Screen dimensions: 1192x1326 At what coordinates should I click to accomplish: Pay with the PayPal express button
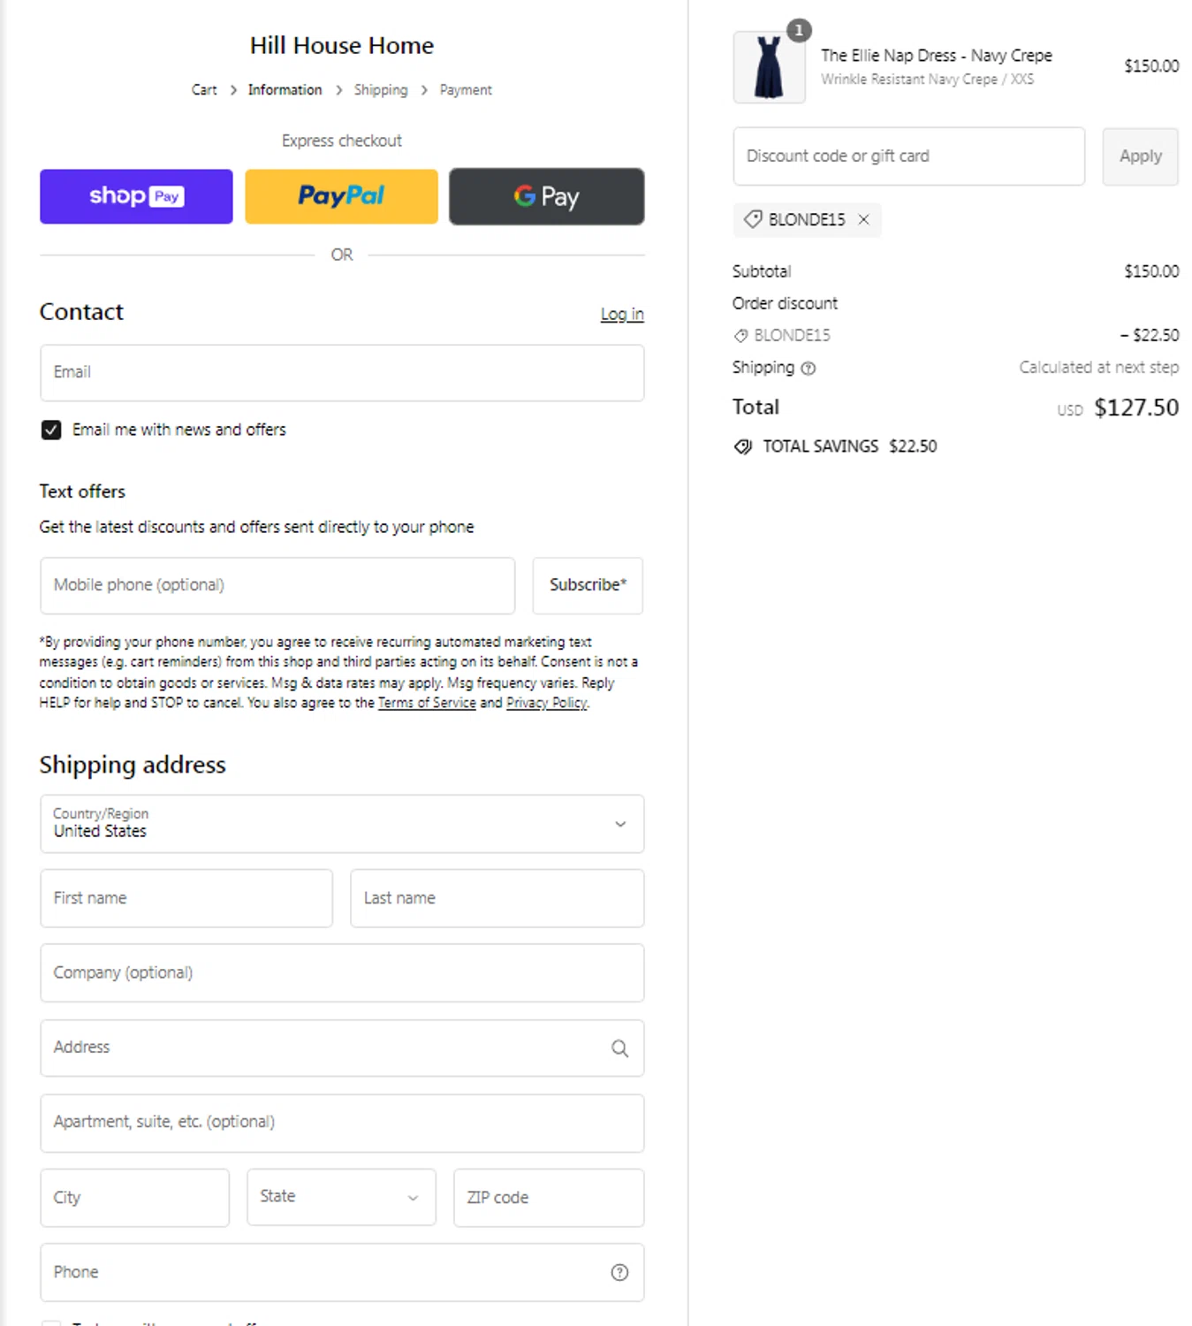(341, 196)
